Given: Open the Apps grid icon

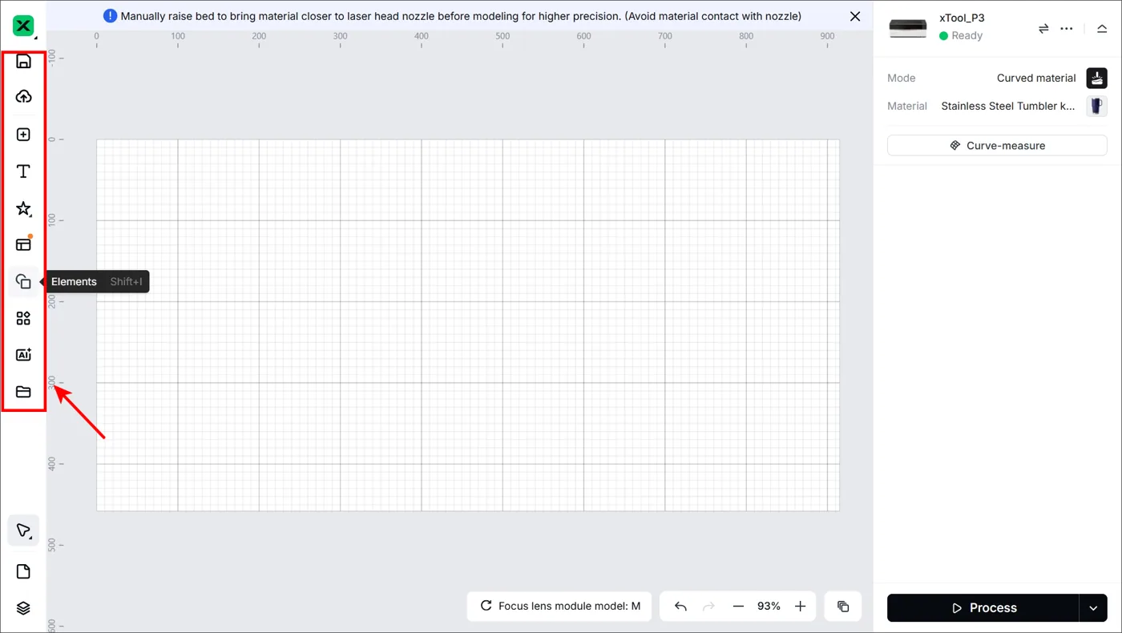Looking at the screenshot, I should [23, 318].
